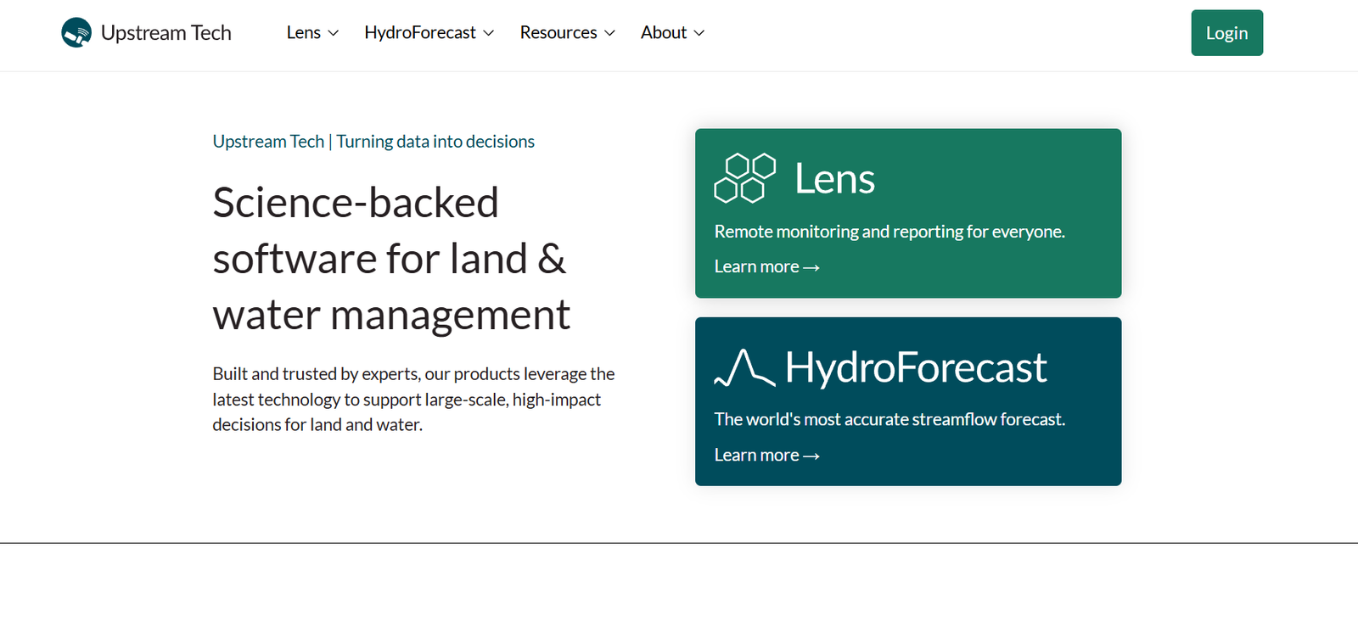The width and height of the screenshot is (1358, 638).
Task: Open the Lens navigation menu item
Action: pyautogui.click(x=303, y=33)
